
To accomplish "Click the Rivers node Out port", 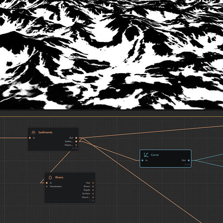I will coord(93,183).
